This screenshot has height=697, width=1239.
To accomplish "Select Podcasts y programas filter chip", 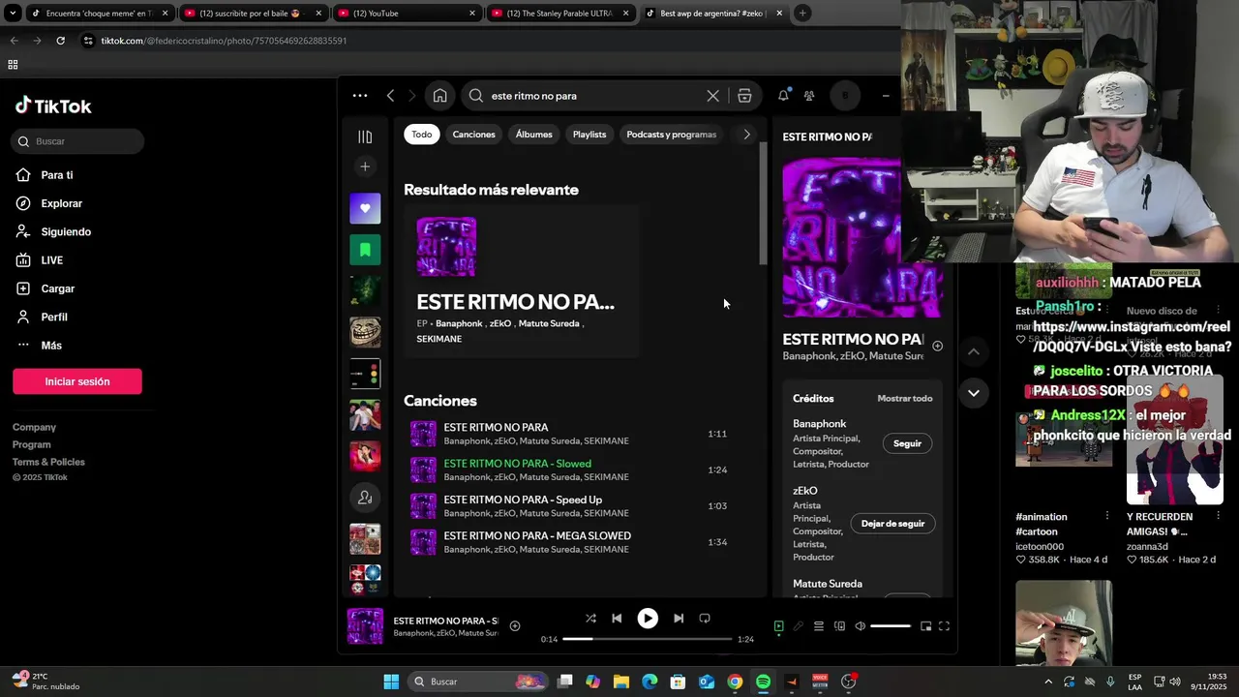I will tap(672, 135).
